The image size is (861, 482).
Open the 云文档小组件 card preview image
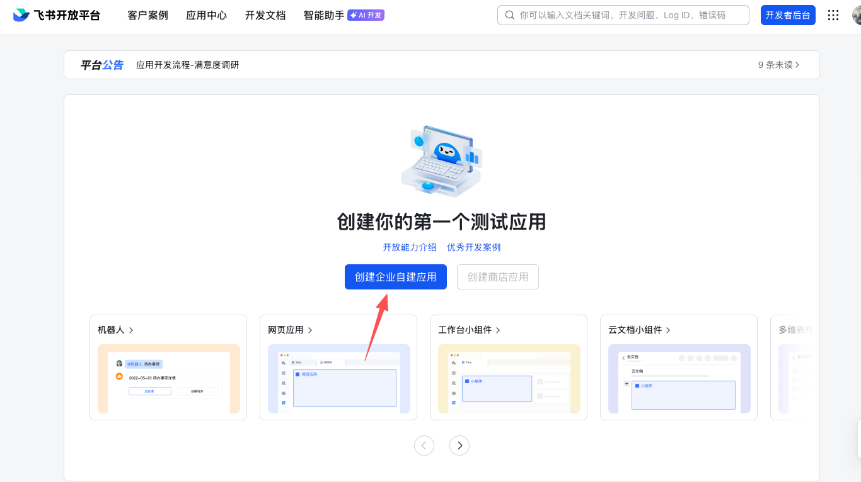click(679, 378)
